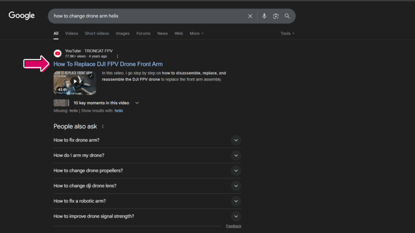Expand "How to change drone propellers?" question
The height and width of the screenshot is (233, 415).
(236, 171)
